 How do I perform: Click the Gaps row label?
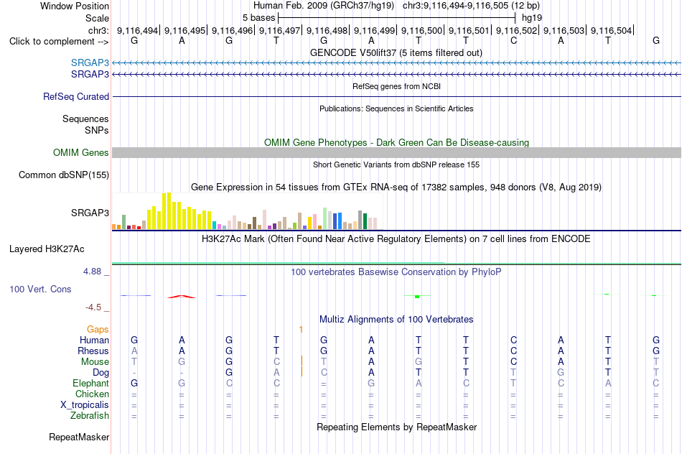98,330
